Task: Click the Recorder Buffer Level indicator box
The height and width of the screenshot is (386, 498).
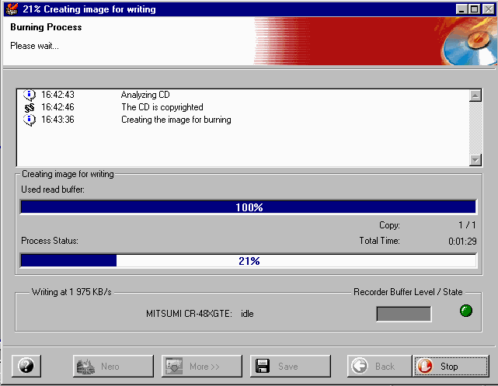Action: [403, 314]
